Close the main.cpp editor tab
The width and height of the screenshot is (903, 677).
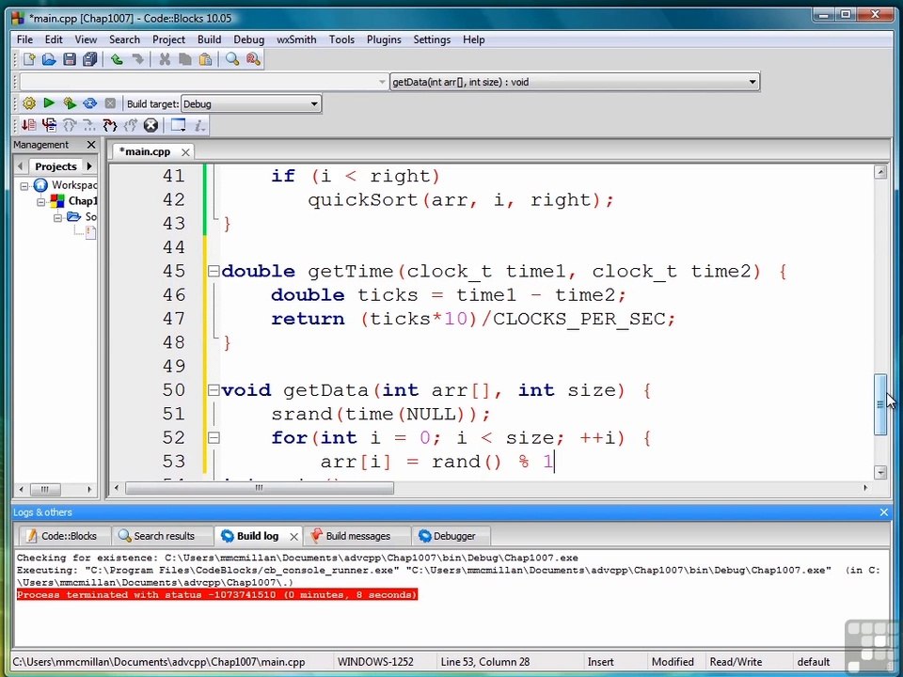click(x=185, y=152)
